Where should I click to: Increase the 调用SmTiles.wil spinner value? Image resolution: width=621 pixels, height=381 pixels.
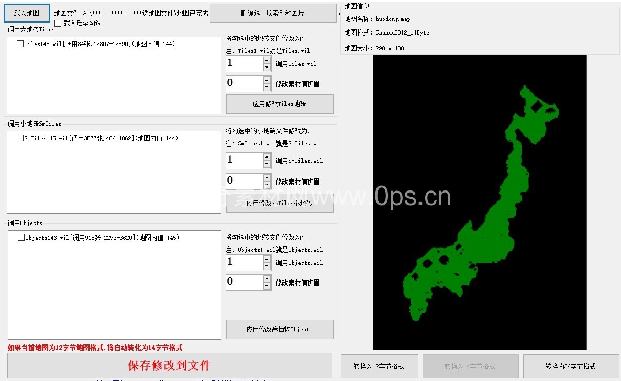(267, 156)
